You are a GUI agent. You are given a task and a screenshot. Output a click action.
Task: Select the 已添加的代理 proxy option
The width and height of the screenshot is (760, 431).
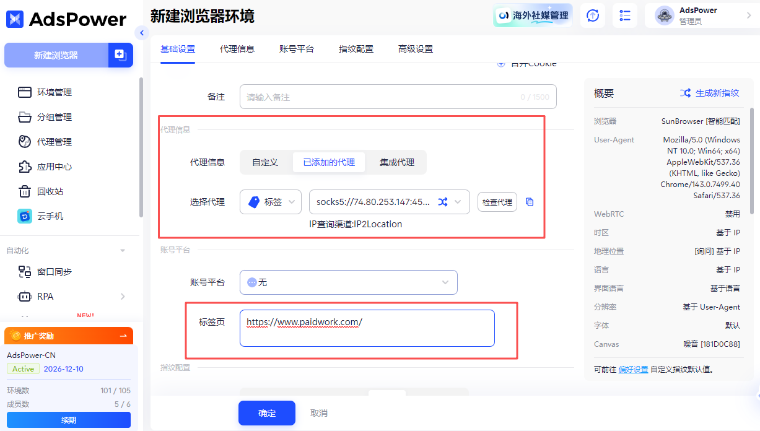coord(328,162)
